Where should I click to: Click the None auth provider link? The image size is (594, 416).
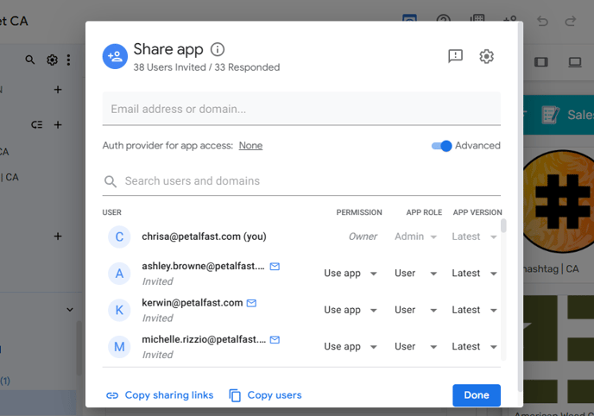pyautogui.click(x=250, y=146)
